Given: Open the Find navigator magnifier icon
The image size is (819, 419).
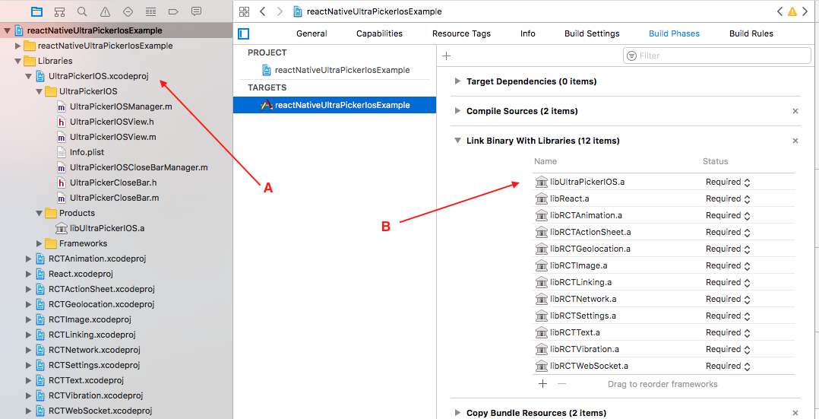Looking at the screenshot, I should [82, 11].
